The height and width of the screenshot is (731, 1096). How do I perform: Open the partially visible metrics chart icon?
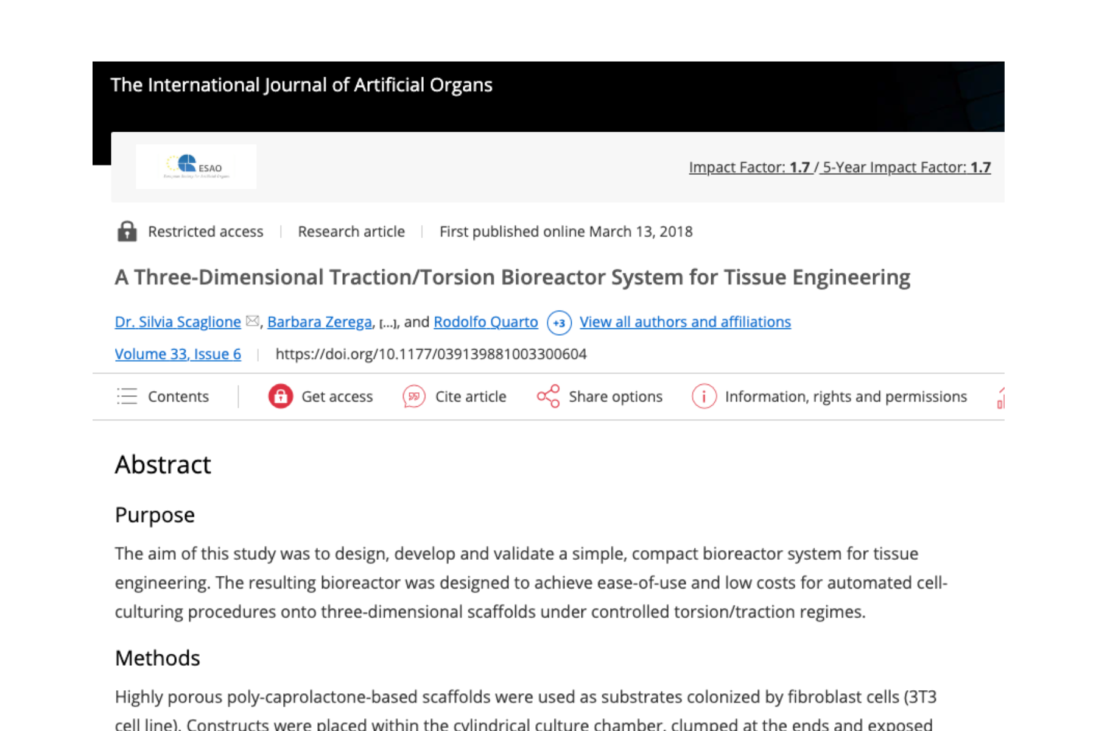click(1000, 398)
